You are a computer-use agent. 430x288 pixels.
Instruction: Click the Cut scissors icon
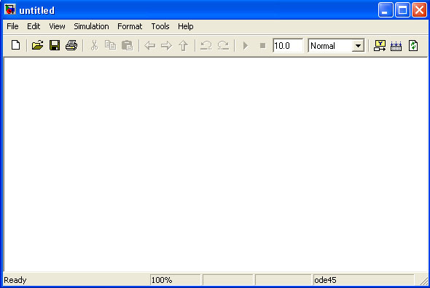94,45
